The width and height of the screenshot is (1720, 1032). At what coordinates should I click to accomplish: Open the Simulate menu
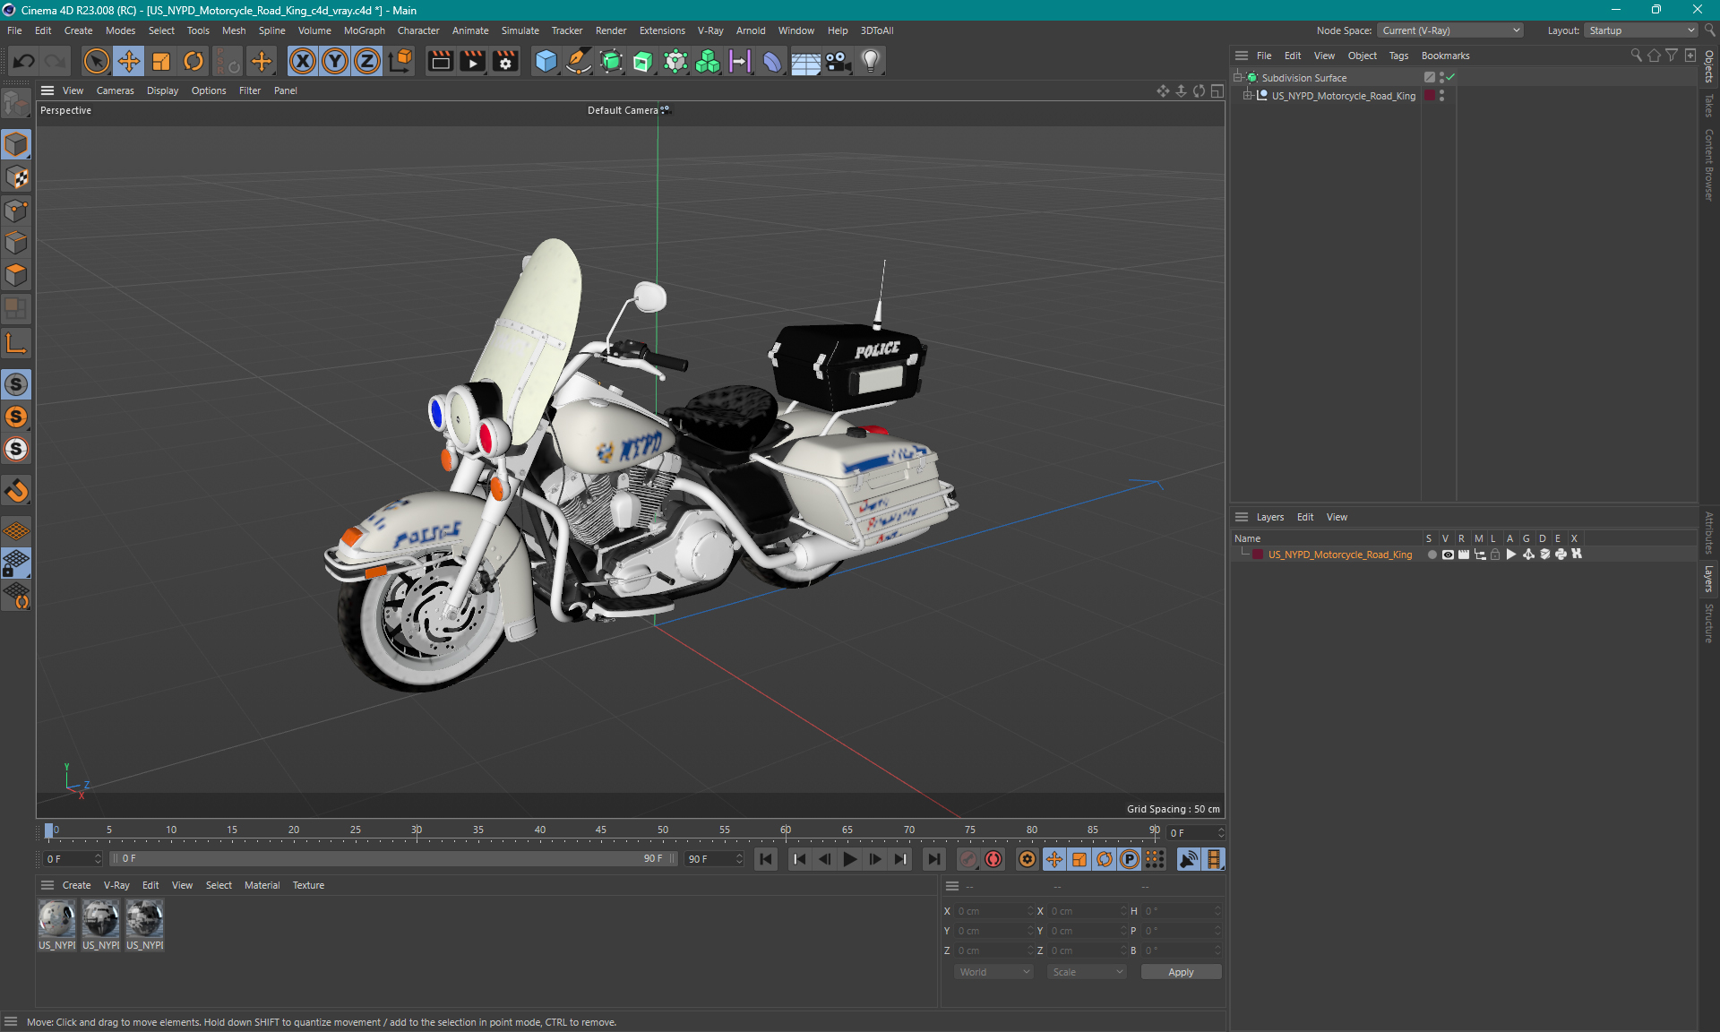tap(520, 30)
